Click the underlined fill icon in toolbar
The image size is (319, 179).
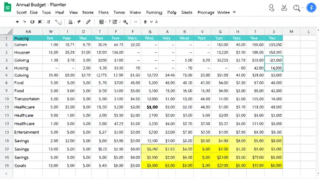[70, 22]
